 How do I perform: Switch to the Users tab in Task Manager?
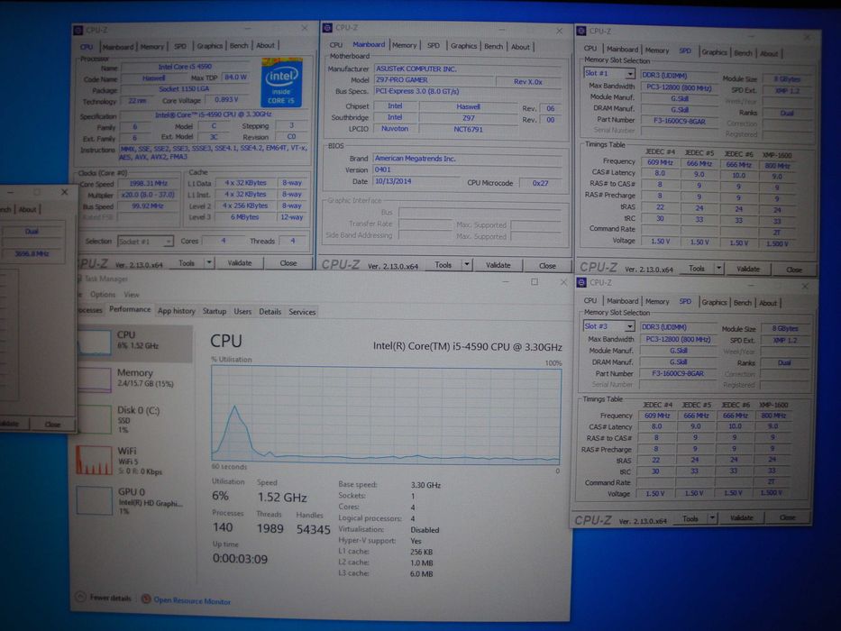(x=242, y=311)
